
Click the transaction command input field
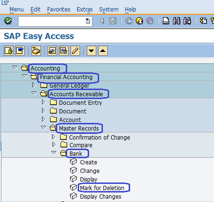tap(55, 21)
